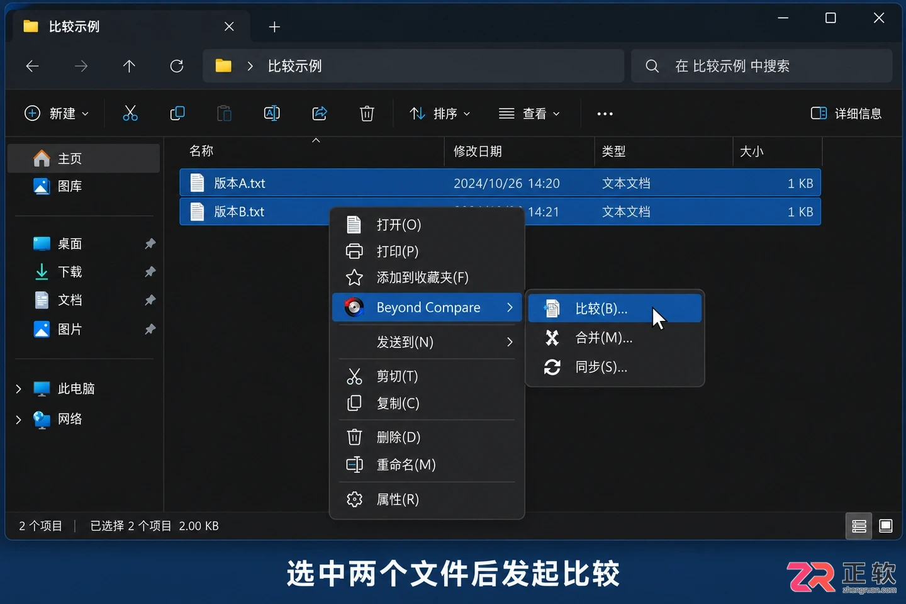Click the pin icon next to 下载
This screenshot has height=604, width=906.
[150, 272]
